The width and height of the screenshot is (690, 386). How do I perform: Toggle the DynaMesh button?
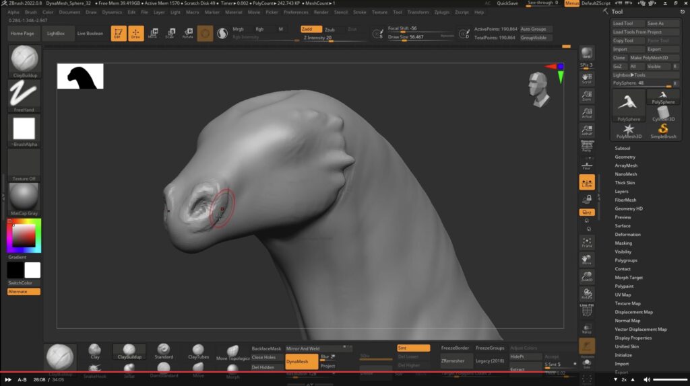point(301,361)
